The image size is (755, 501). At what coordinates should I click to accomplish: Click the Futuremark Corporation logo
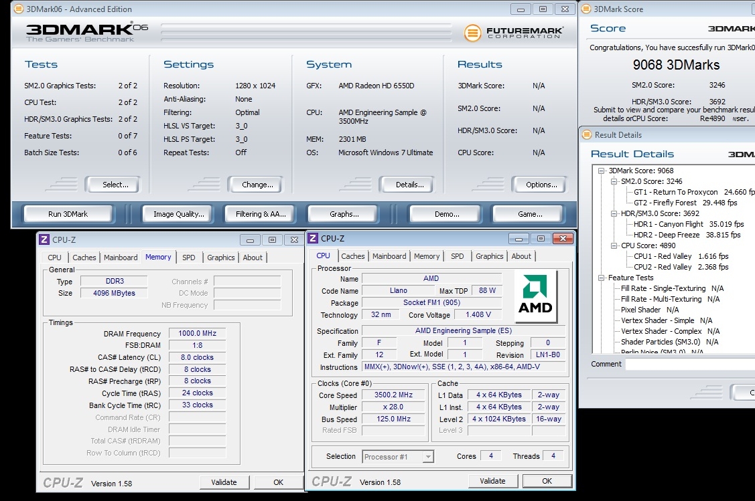click(x=513, y=33)
